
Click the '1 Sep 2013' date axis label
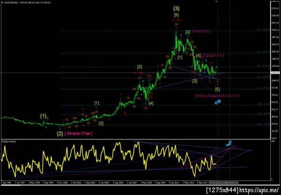(202, 183)
